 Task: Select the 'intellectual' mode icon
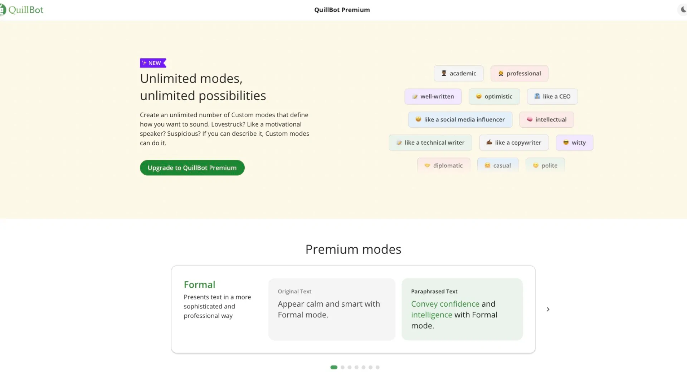529,119
